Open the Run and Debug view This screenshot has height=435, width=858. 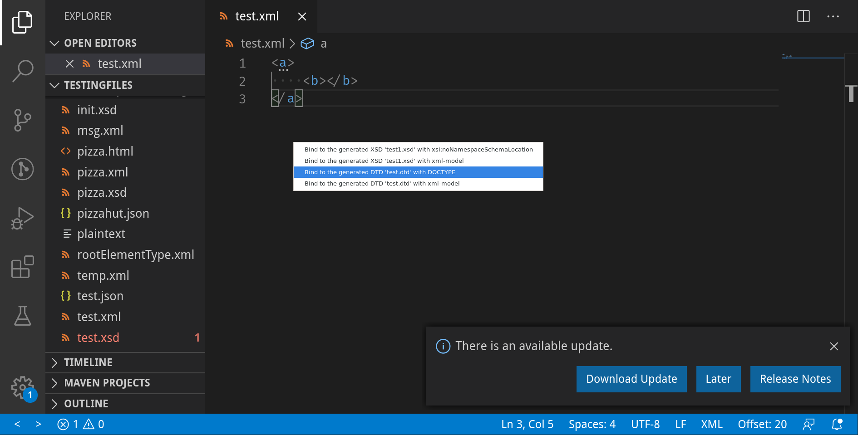click(22, 218)
